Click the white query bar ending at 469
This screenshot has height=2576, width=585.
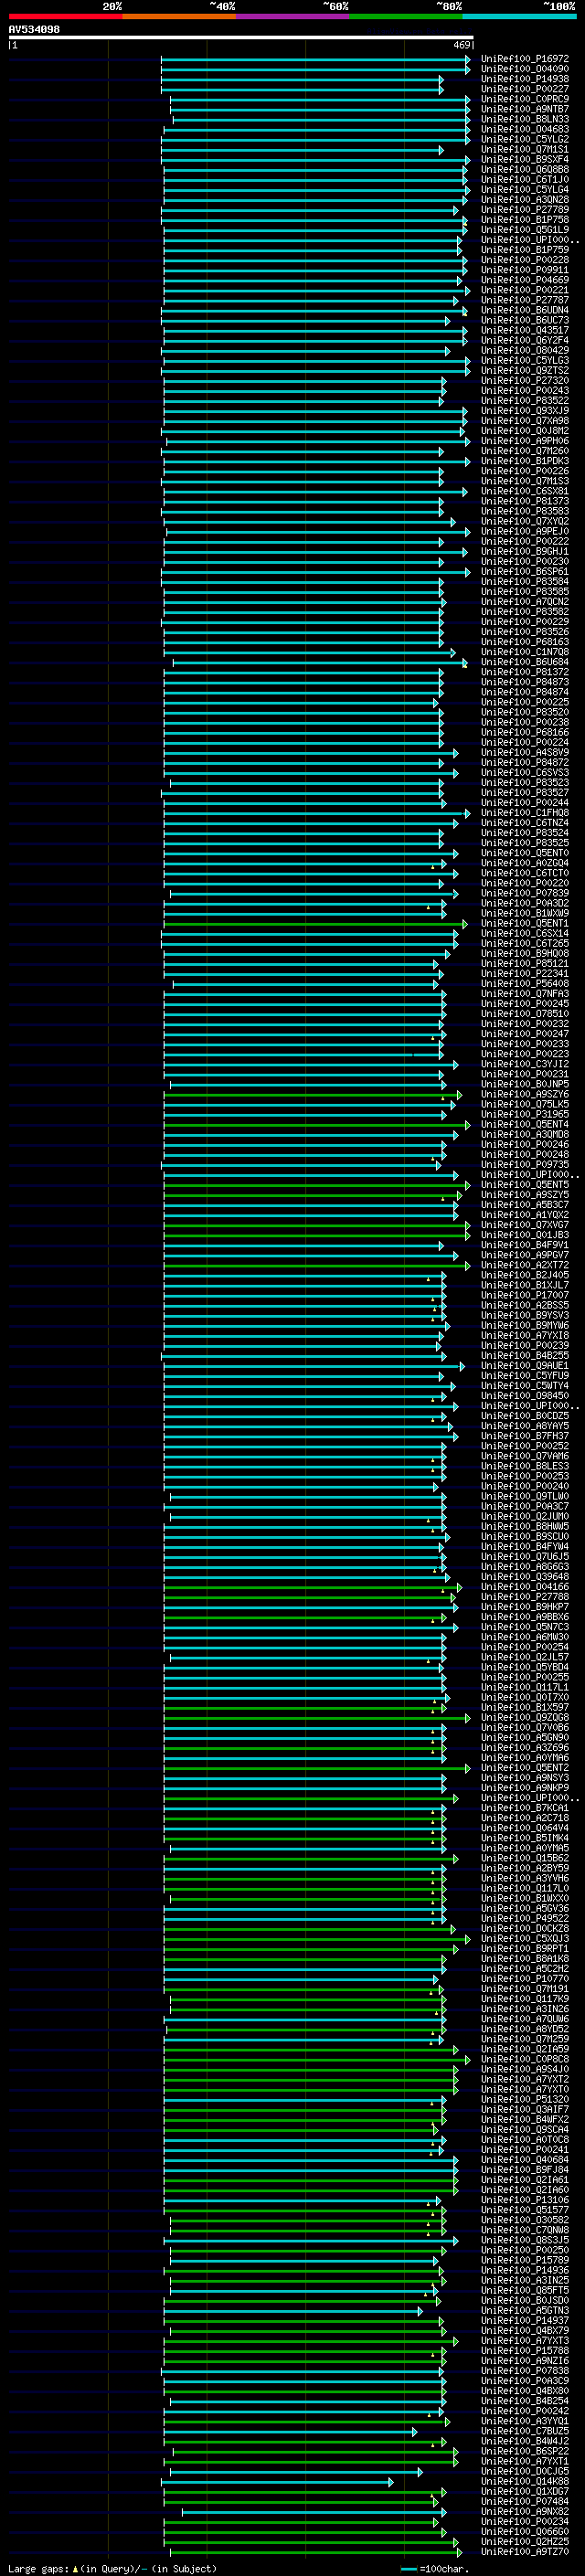point(241,38)
